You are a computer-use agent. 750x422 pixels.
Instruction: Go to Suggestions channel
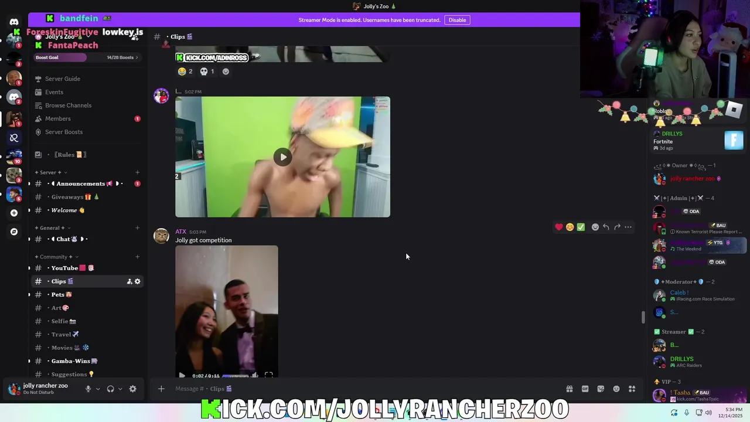[x=88, y=374]
